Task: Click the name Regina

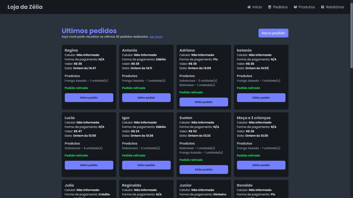Action: [71, 50]
